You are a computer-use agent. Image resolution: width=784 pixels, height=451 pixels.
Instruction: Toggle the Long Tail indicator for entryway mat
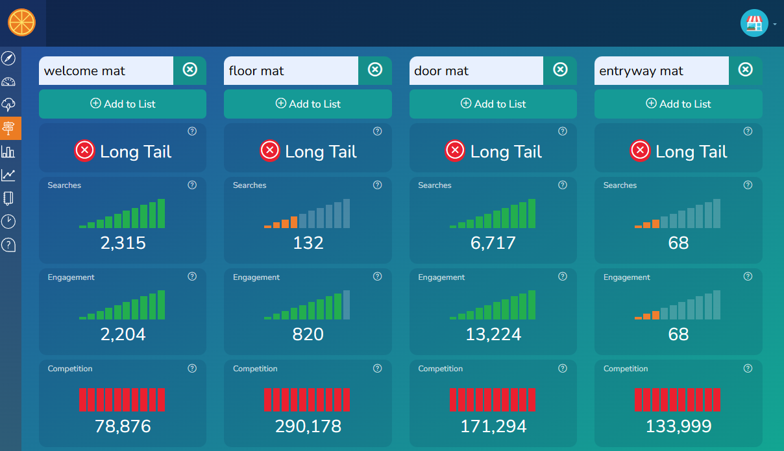coord(641,150)
